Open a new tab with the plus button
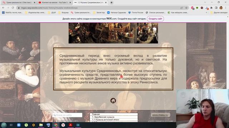The image size is (229, 128). [111, 2]
